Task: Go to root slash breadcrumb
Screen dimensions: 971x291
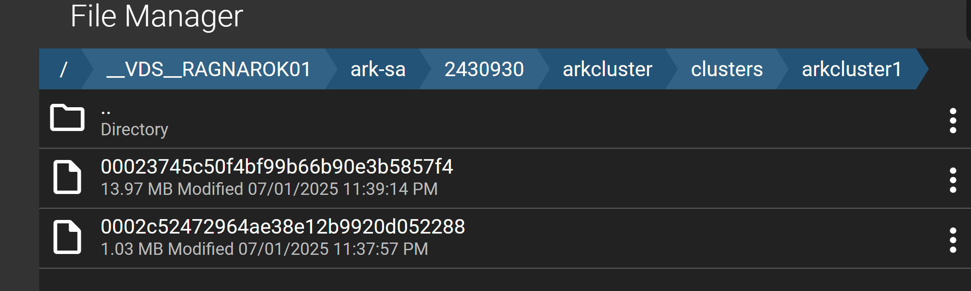Action: point(63,69)
